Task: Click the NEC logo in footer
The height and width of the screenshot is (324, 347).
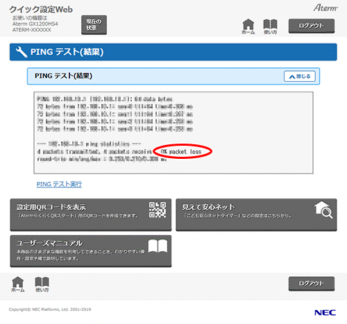Action: [325, 313]
